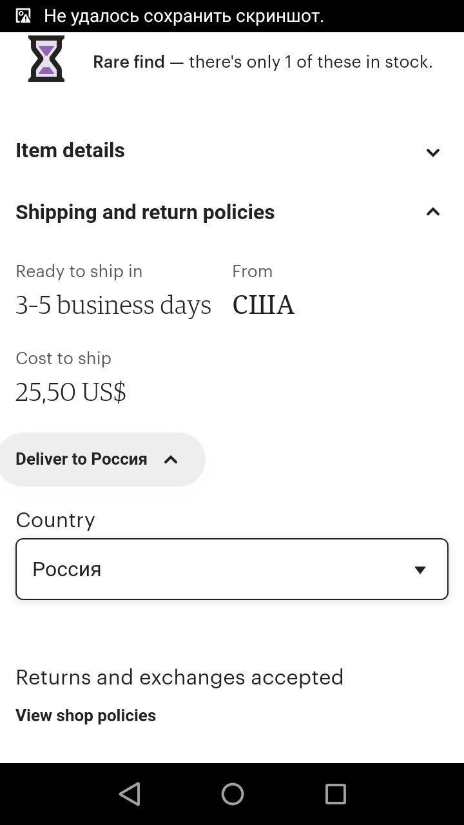This screenshot has width=464, height=825.
Task: Tap the Item details heading
Action: click(x=70, y=150)
